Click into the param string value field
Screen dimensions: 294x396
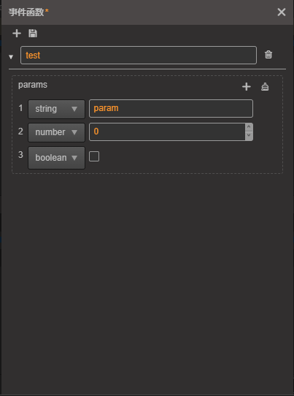pos(171,108)
